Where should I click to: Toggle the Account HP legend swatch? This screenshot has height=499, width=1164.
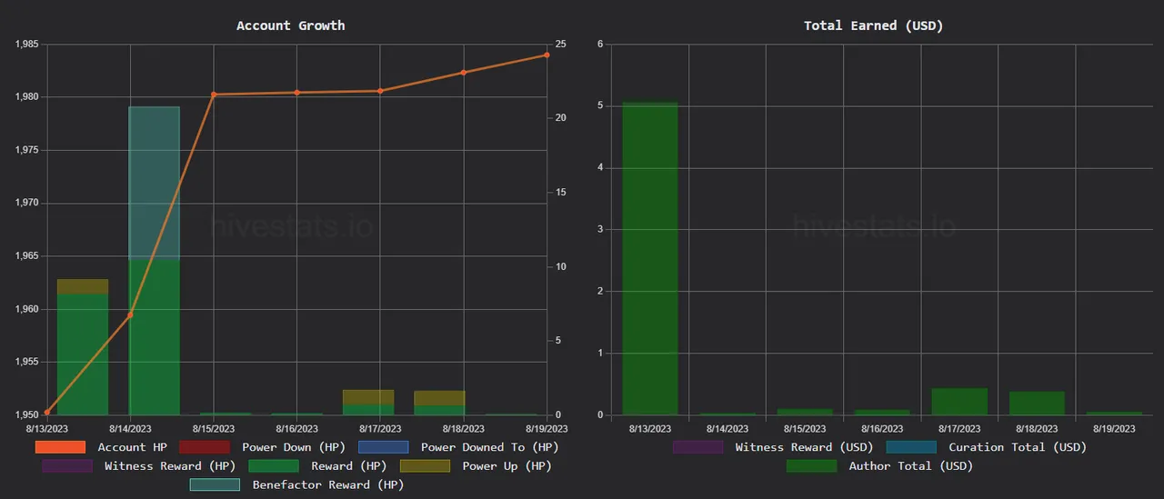click(x=60, y=447)
